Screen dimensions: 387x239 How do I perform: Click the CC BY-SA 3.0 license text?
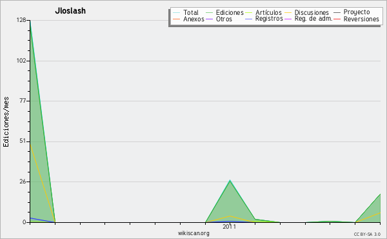[367, 234]
